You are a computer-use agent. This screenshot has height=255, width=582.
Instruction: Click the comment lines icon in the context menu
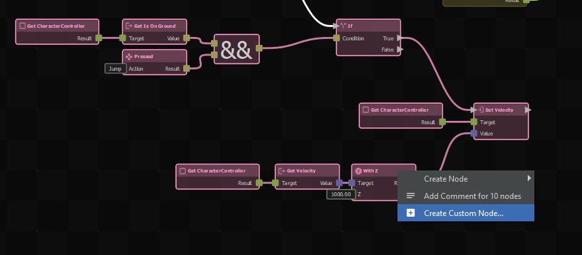tap(411, 196)
